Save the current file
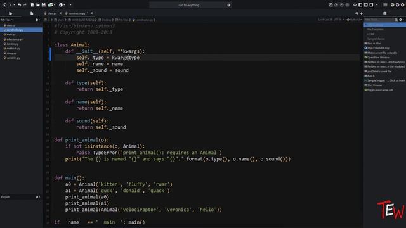The width and height of the screenshot is (406, 228). pyautogui.click(x=44, y=5)
